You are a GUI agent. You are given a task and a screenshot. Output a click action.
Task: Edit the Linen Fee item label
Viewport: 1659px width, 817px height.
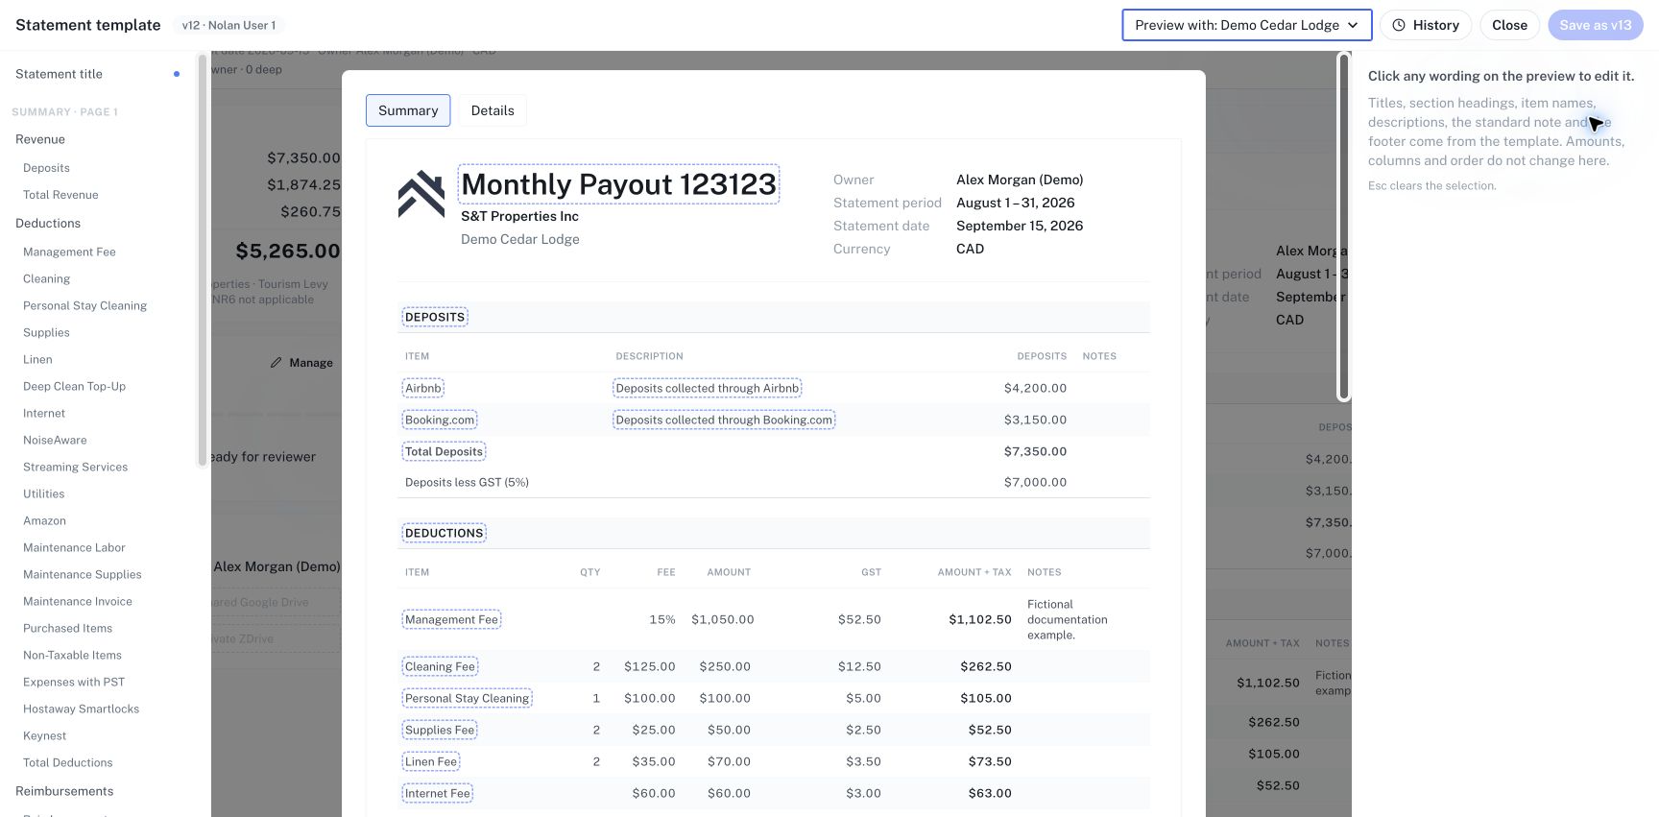tap(431, 762)
